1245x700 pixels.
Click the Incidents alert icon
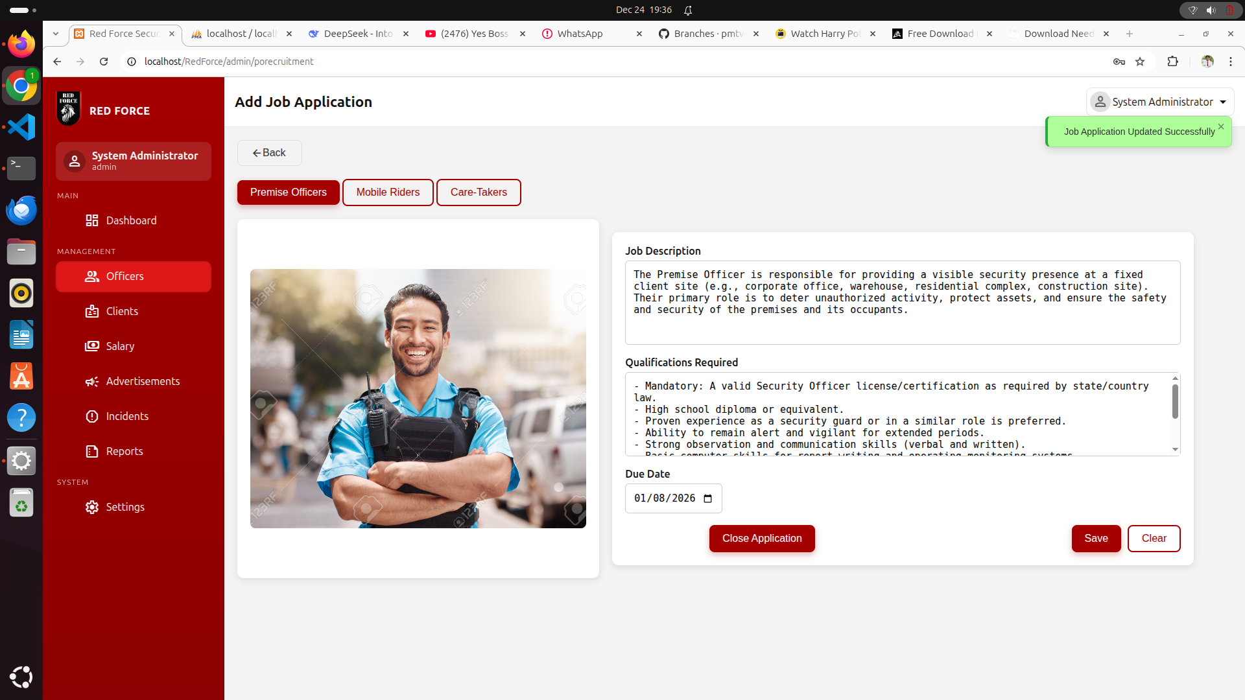click(x=91, y=416)
